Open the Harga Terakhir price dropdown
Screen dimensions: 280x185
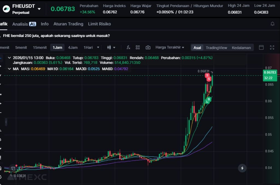point(170,47)
